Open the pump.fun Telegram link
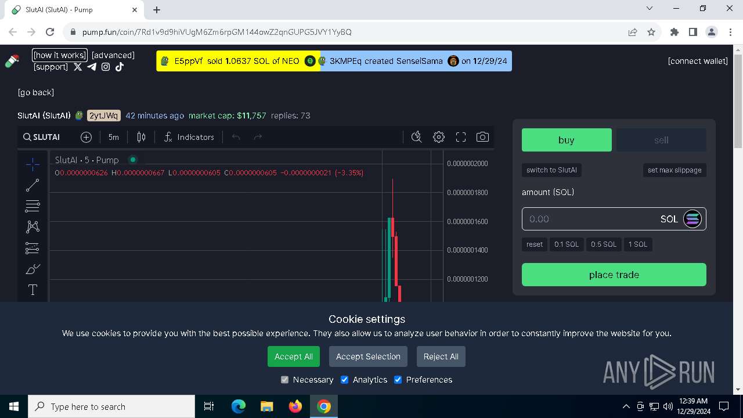The height and width of the screenshot is (418, 743). pos(92,67)
